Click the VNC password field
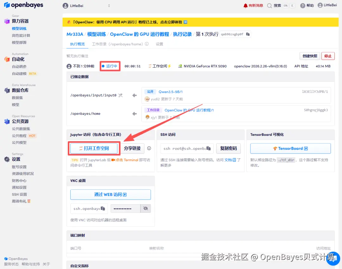Image resolution: width=342 pixels, height=269 pixels. tap(125, 209)
